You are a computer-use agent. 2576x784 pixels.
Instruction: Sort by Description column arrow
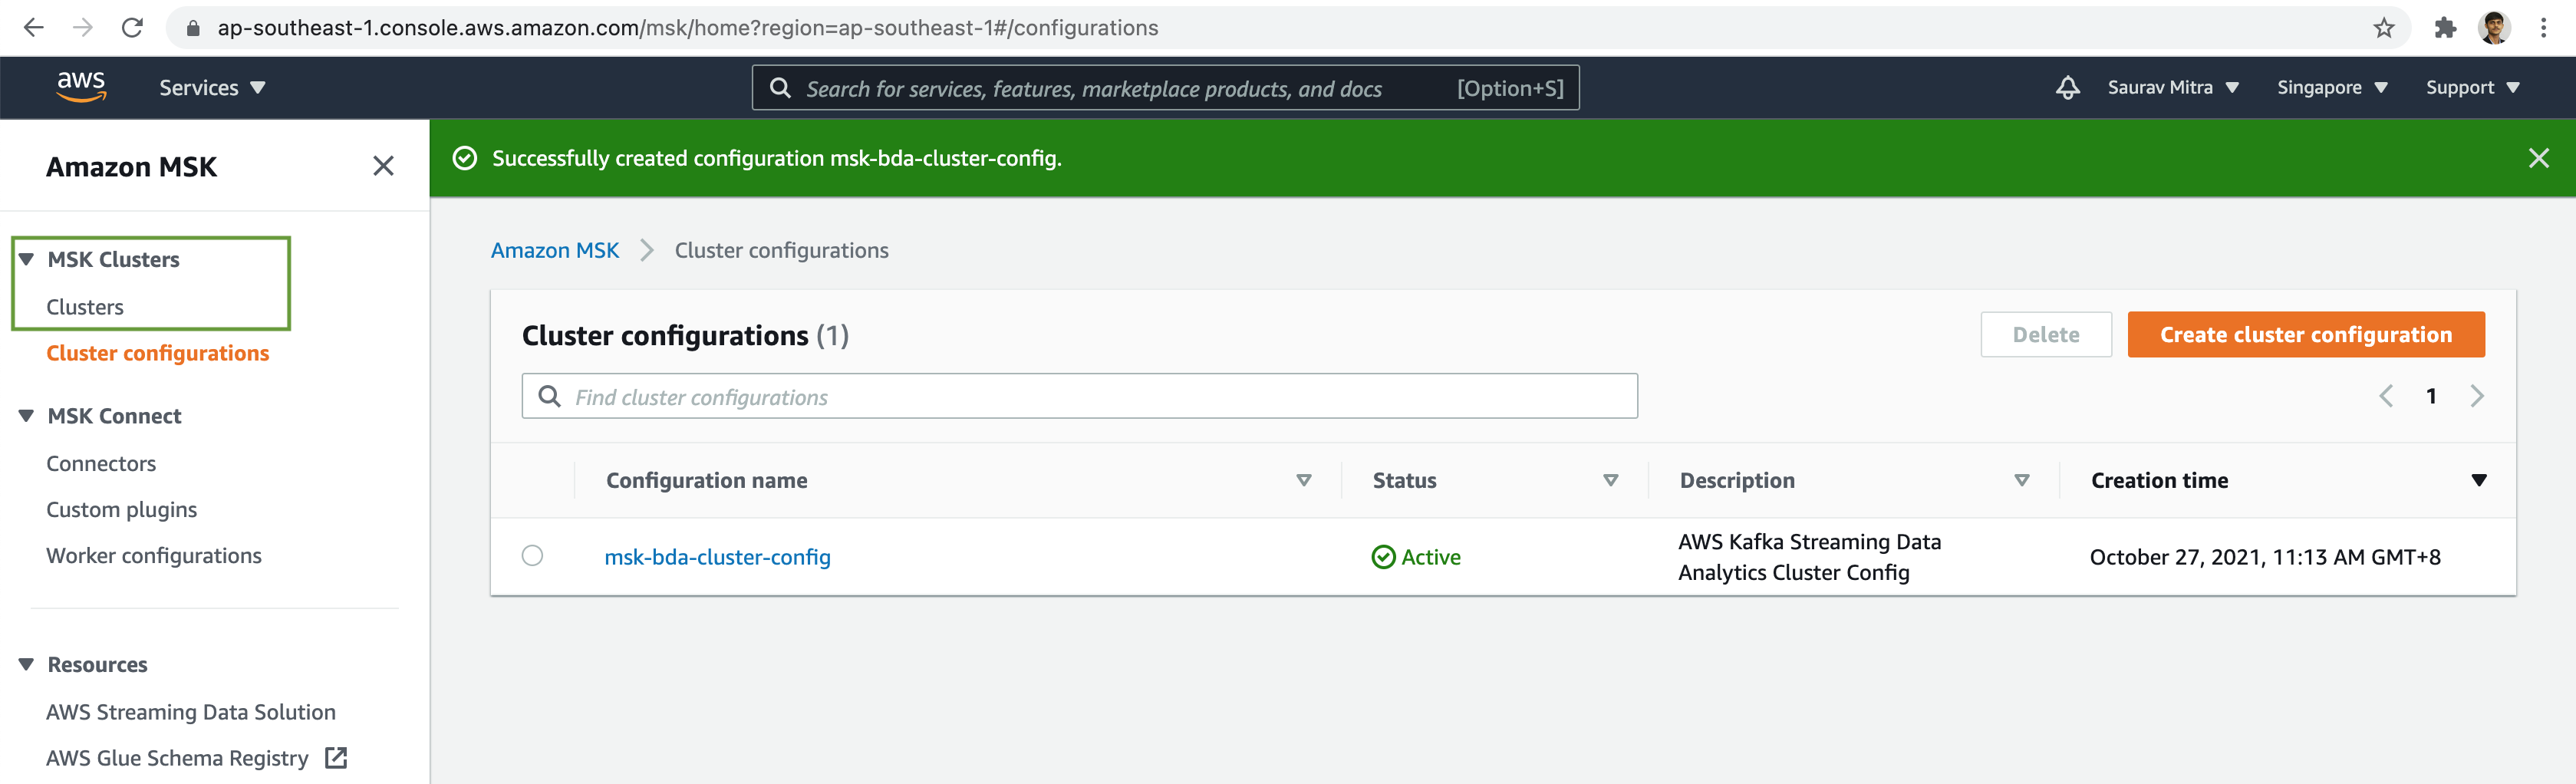click(2022, 481)
